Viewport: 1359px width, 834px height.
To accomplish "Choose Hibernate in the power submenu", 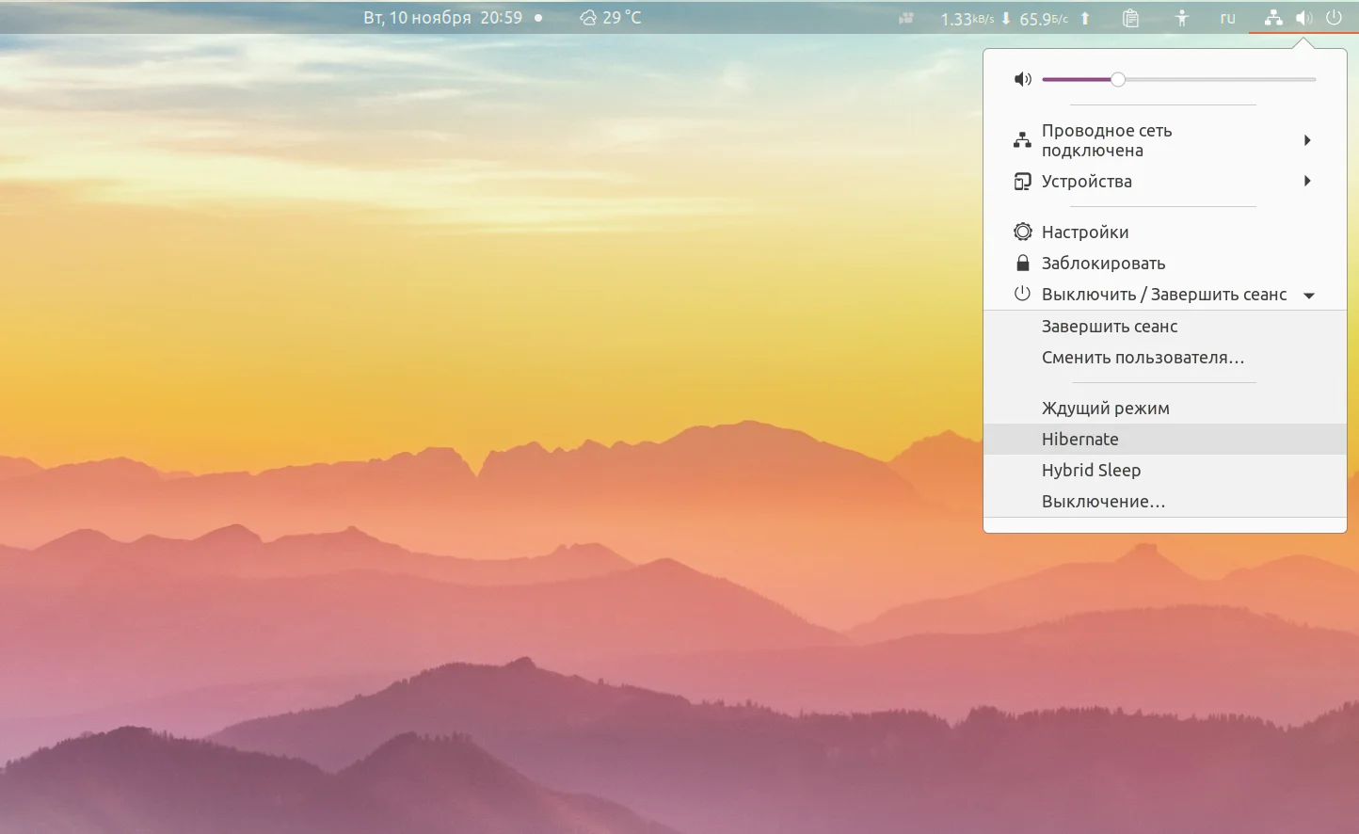I will pyautogui.click(x=1079, y=440).
